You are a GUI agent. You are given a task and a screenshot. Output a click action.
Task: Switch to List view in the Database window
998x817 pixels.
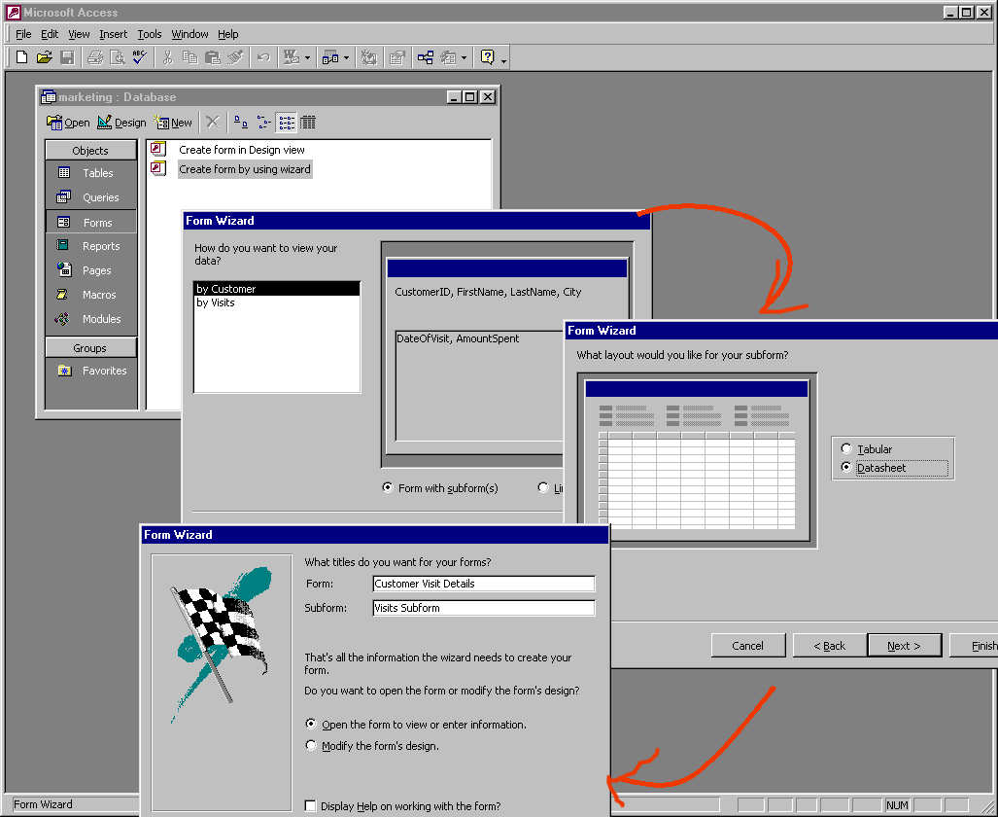coord(287,122)
